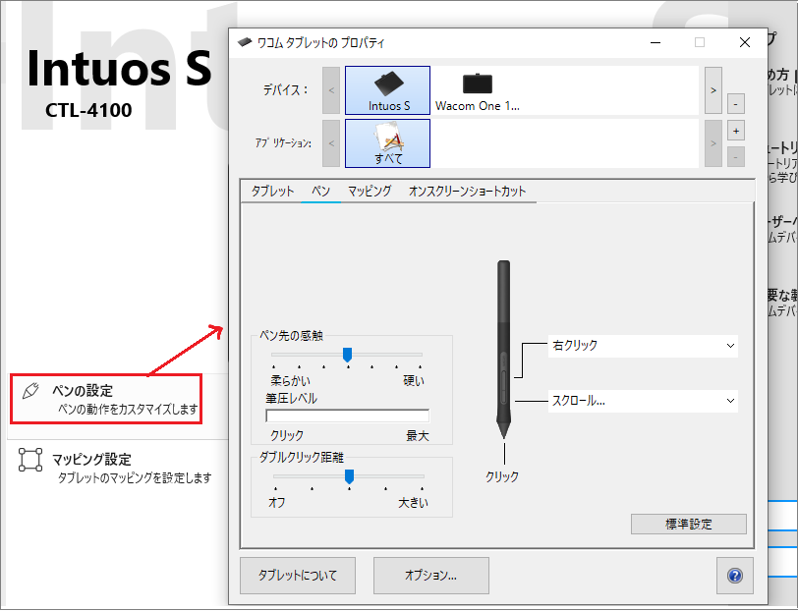
Task: Click the tablet icon in the title bar
Action: [245, 42]
